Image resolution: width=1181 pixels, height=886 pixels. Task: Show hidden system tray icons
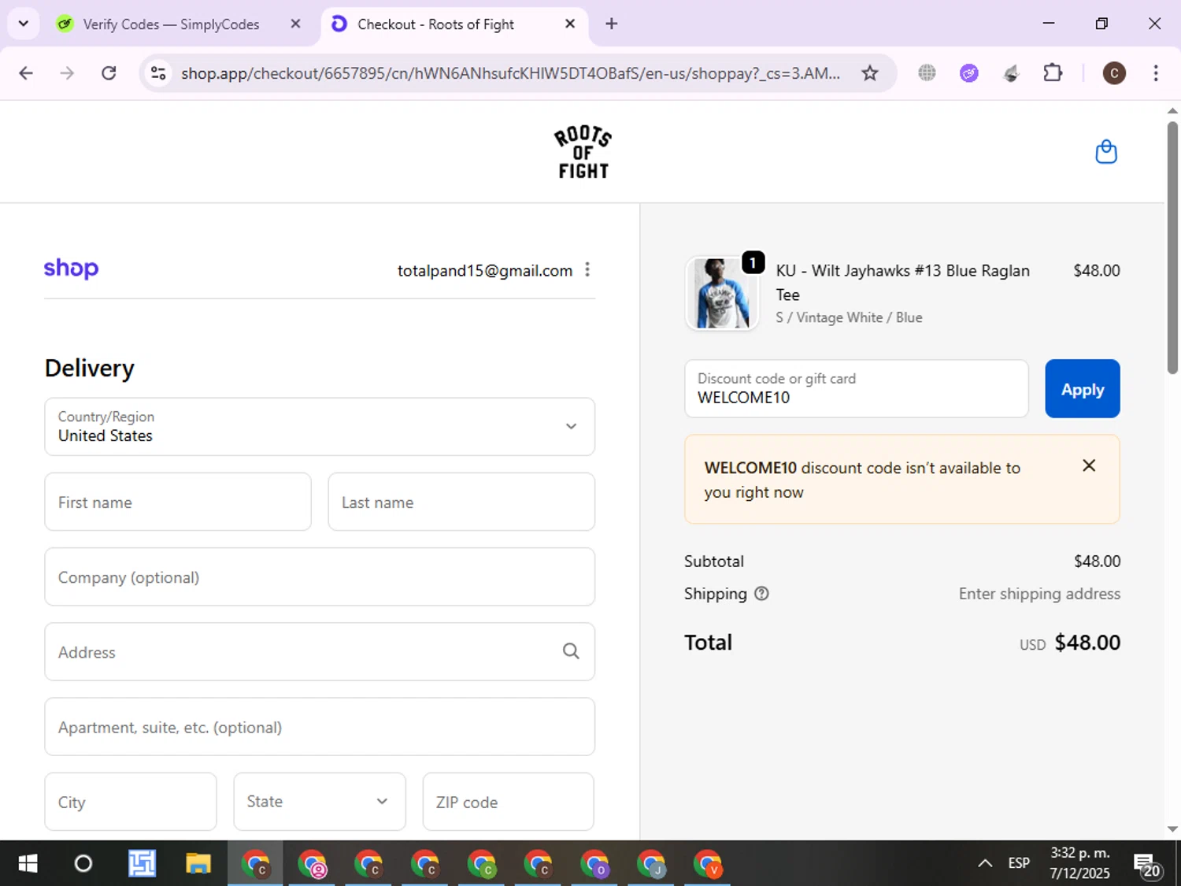(x=985, y=863)
